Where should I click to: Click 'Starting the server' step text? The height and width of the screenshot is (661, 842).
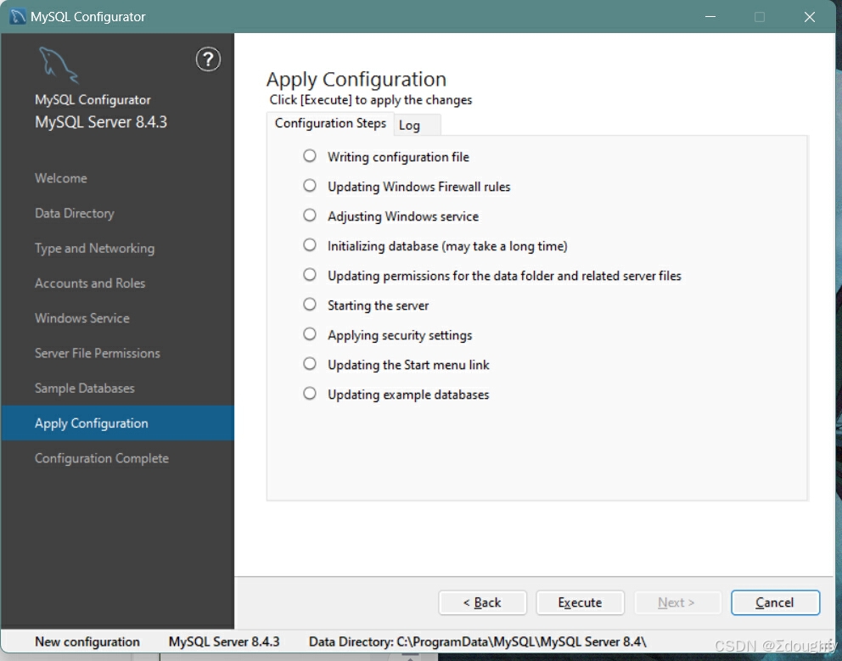[x=378, y=305]
